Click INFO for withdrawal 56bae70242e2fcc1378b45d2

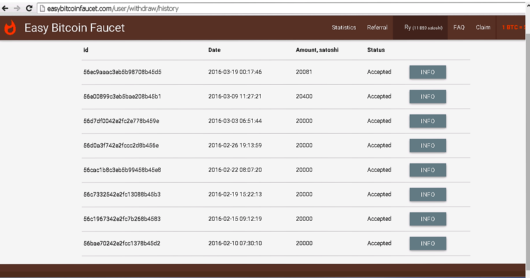(428, 244)
